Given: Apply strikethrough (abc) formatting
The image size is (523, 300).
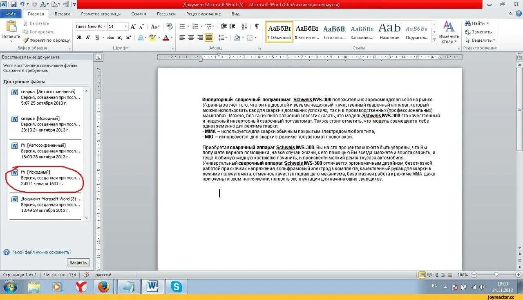Looking at the screenshot, I should click(x=110, y=37).
